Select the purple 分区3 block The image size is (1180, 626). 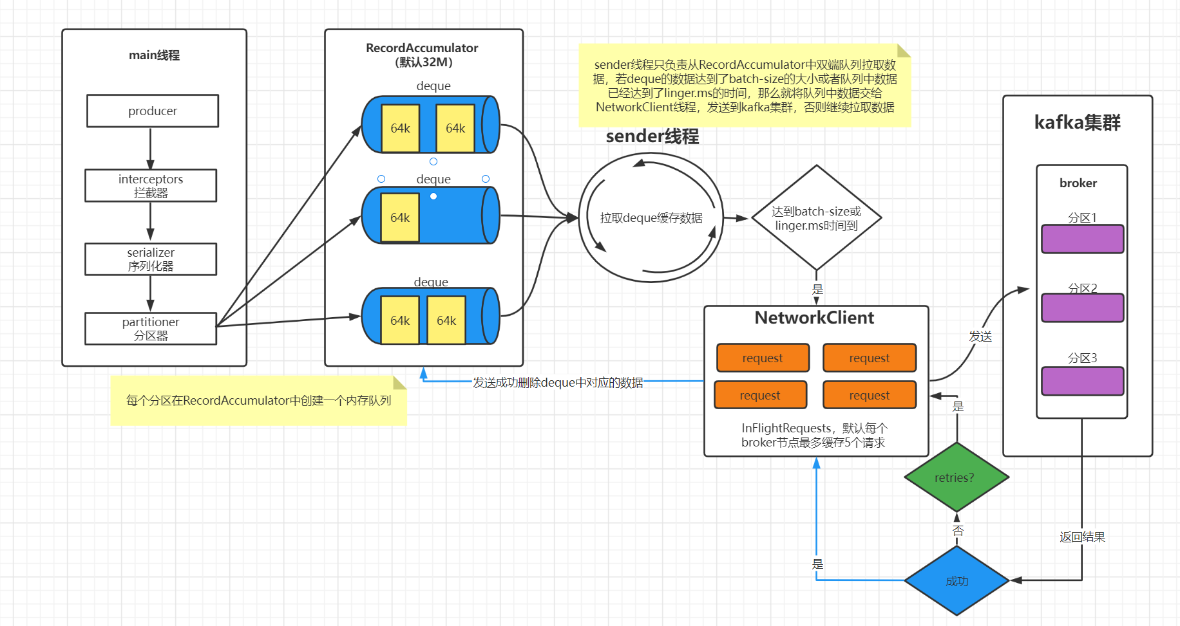1083,381
